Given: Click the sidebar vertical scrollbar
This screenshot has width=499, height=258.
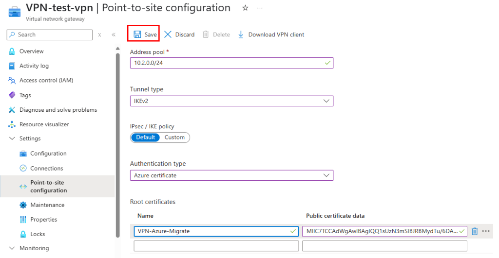Looking at the screenshot, I should coord(118,145).
